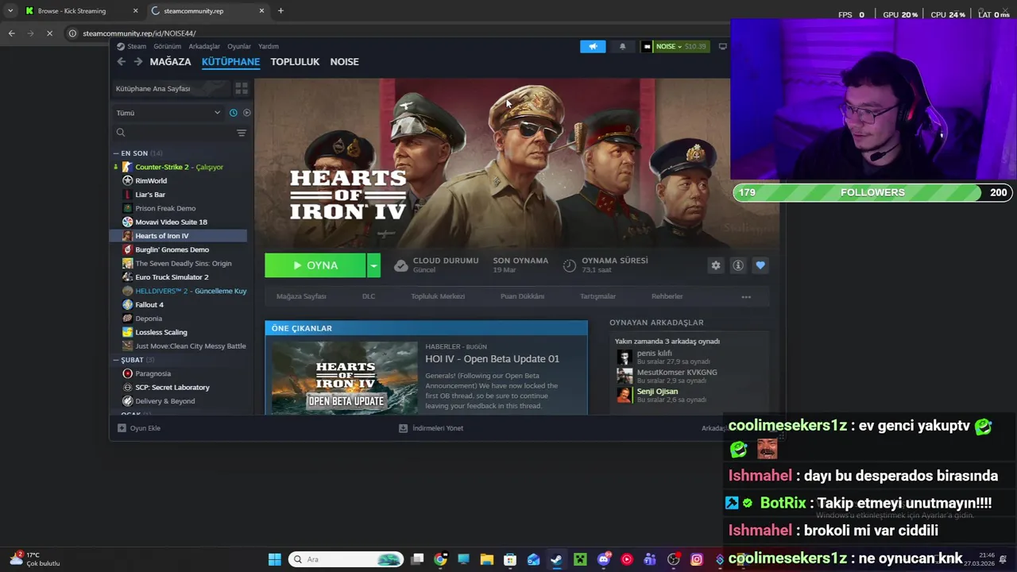1017x572 pixels.
Task: Open the Görünüm menu
Action: click(x=167, y=46)
